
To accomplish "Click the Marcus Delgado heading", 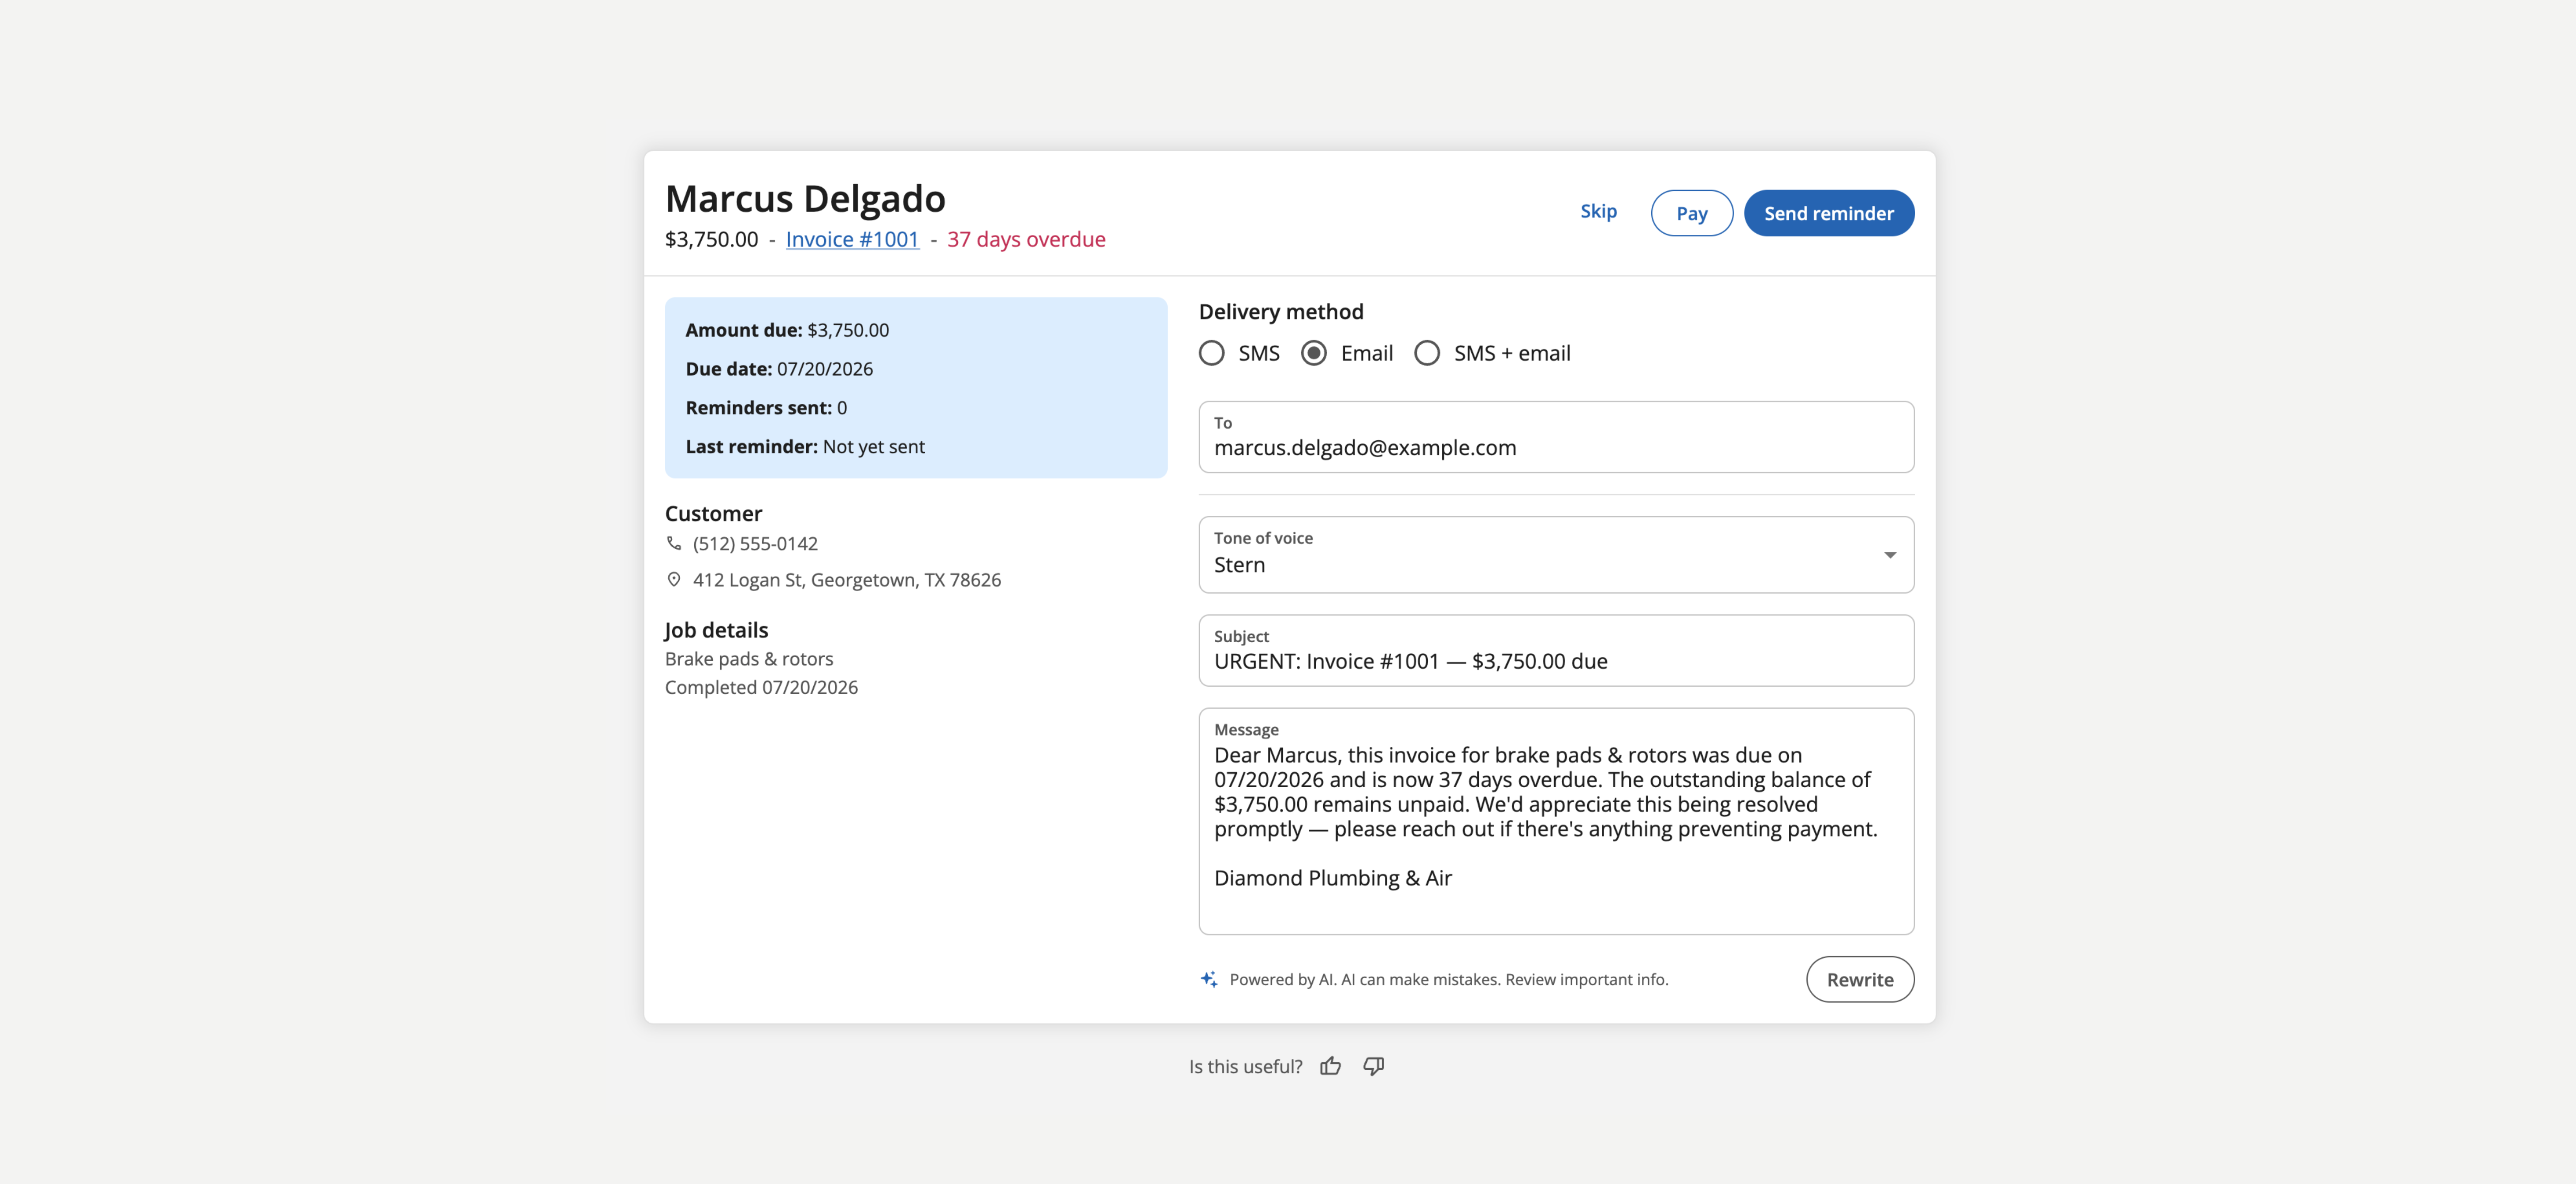I will point(805,198).
